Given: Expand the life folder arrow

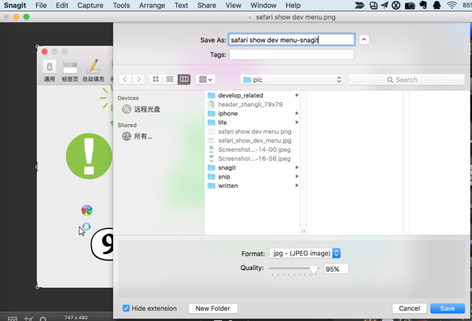Looking at the screenshot, I should pyautogui.click(x=297, y=122).
